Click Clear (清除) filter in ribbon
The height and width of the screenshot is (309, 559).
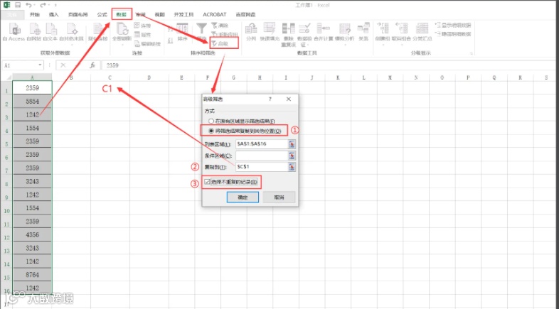point(220,26)
